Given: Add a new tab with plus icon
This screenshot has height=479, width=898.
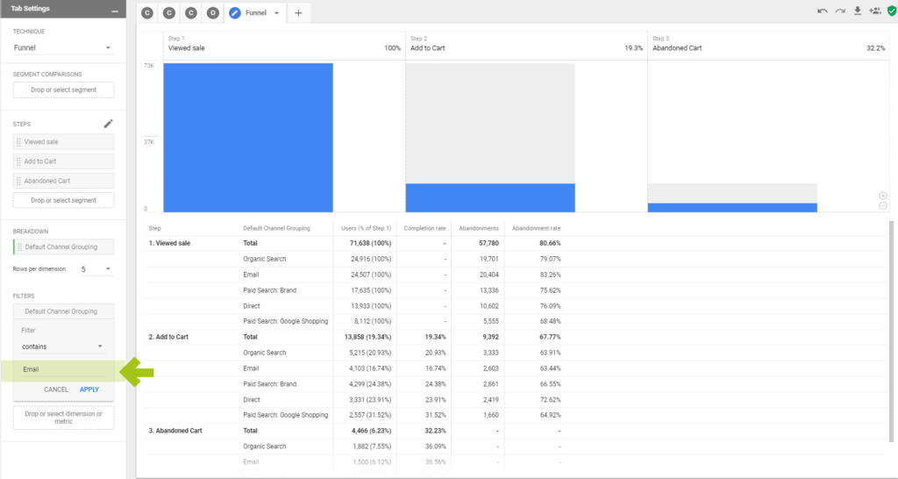Looking at the screenshot, I should tap(298, 13).
